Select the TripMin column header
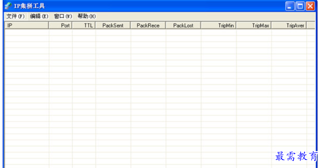 [219, 25]
